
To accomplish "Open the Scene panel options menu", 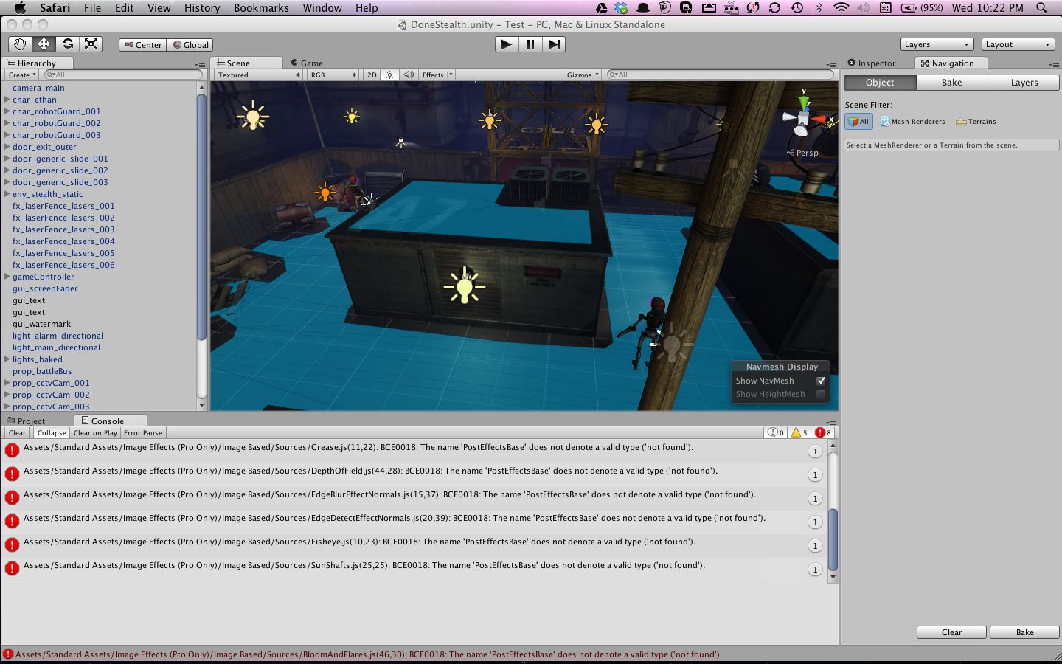I will point(831,65).
